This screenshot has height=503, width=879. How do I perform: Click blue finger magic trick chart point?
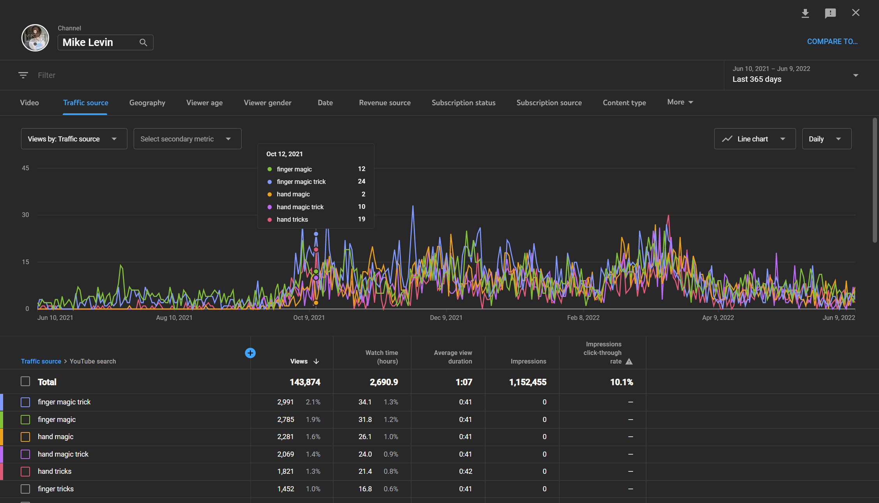point(316,234)
